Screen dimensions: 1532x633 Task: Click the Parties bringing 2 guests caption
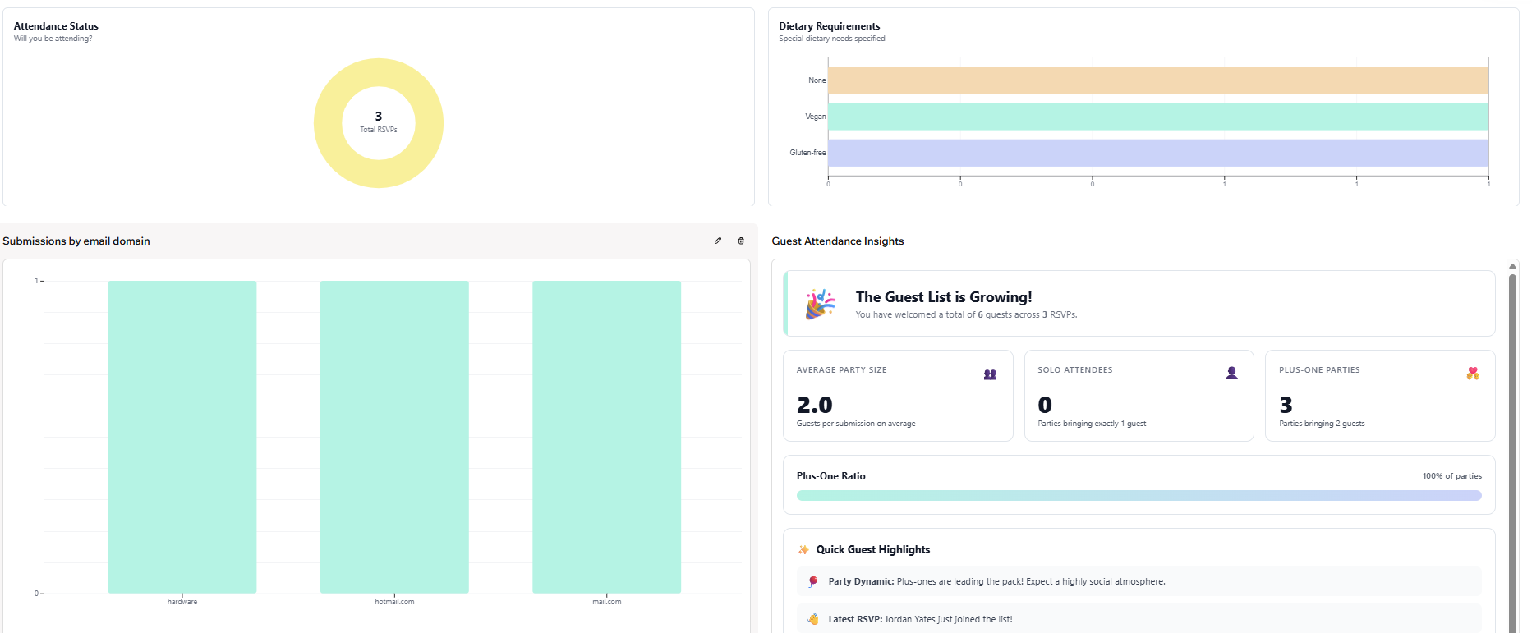click(1322, 424)
